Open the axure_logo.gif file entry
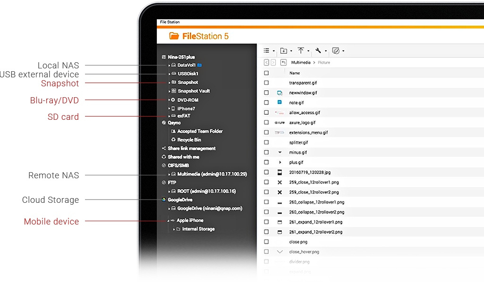This screenshot has width=484, height=283. click(x=302, y=123)
